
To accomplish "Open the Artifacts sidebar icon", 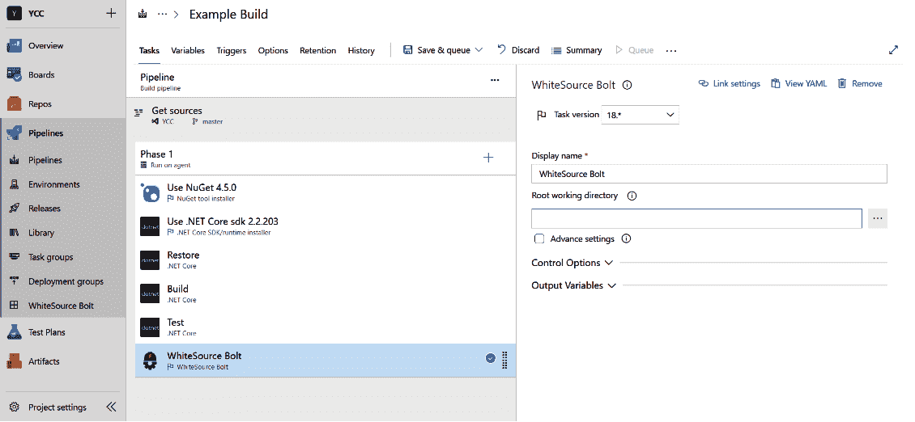I will (x=14, y=361).
